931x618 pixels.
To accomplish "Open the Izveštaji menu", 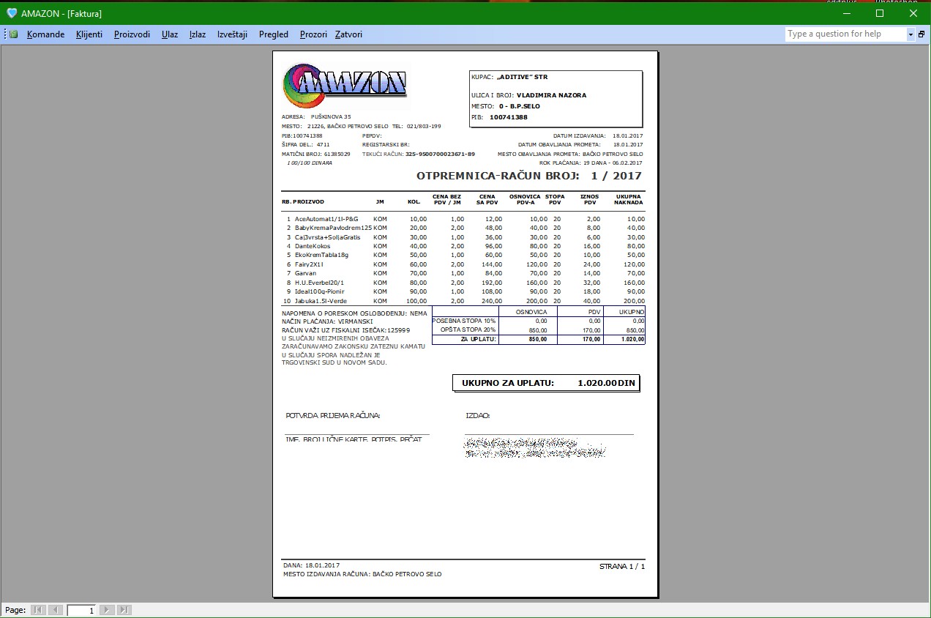I will [232, 34].
